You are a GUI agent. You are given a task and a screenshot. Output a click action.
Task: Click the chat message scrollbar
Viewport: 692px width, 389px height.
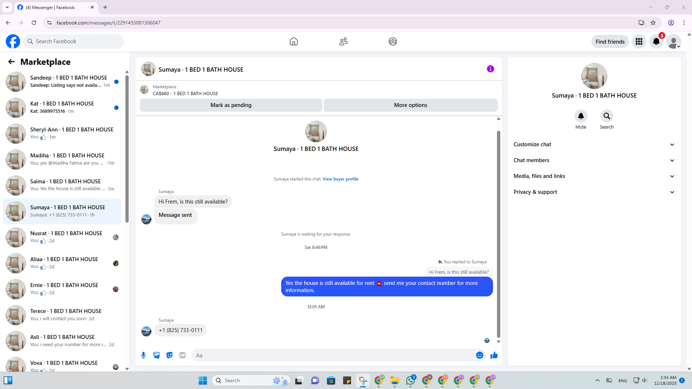498,234
